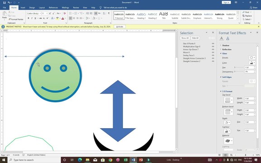
Task: Align text to the left
Action: pos(71,18)
